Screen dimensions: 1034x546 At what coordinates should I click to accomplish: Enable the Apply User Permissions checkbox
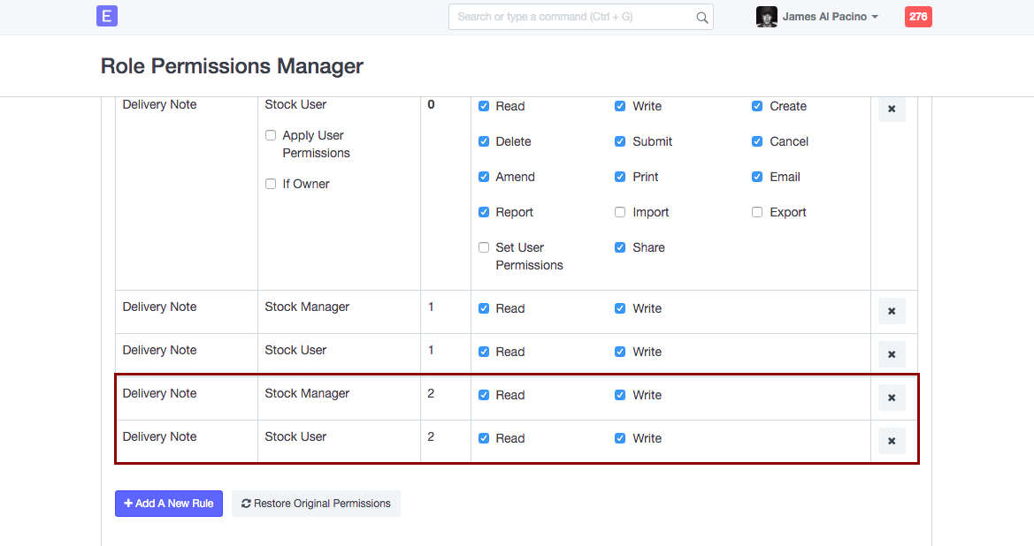[x=271, y=135]
